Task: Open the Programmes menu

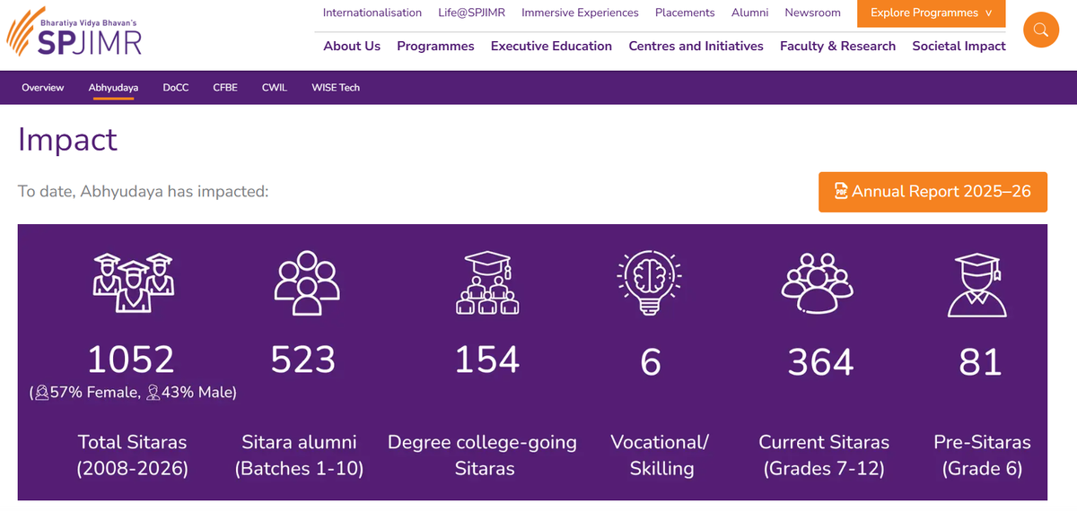Action: click(435, 46)
